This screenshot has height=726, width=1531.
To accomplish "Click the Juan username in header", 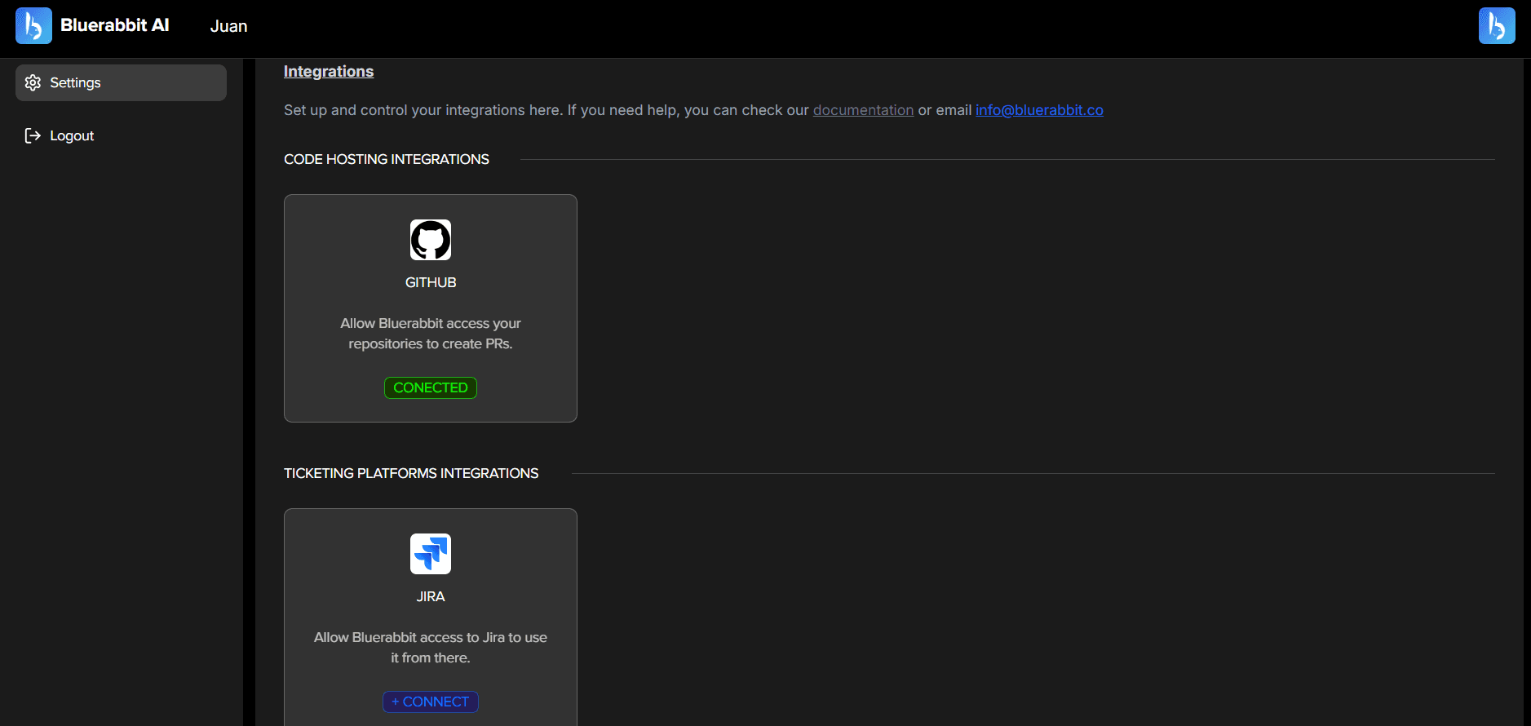I will coord(228,26).
